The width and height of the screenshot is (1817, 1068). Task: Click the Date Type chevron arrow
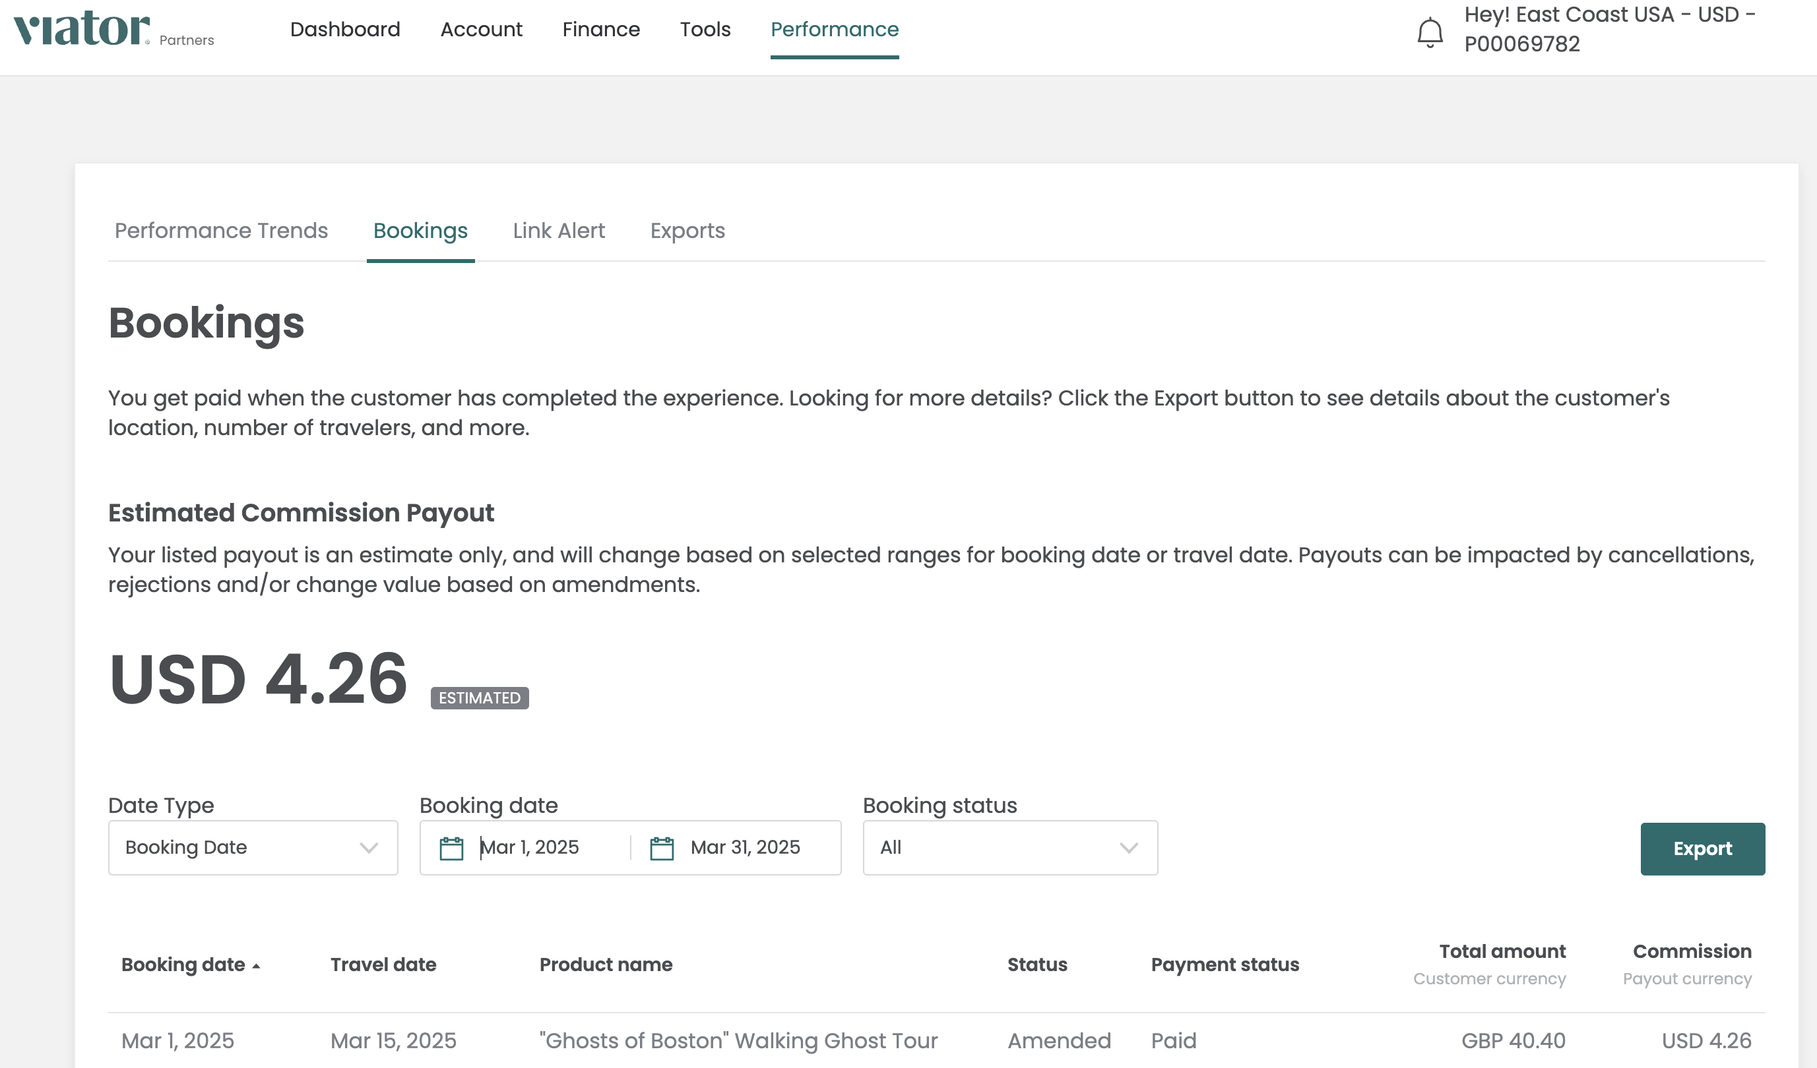click(368, 848)
